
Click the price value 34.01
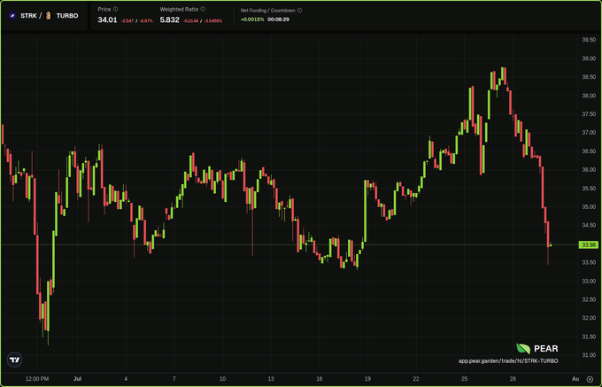click(x=107, y=19)
